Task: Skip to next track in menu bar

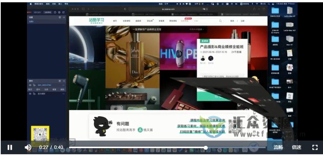Action: [x=183, y=4]
